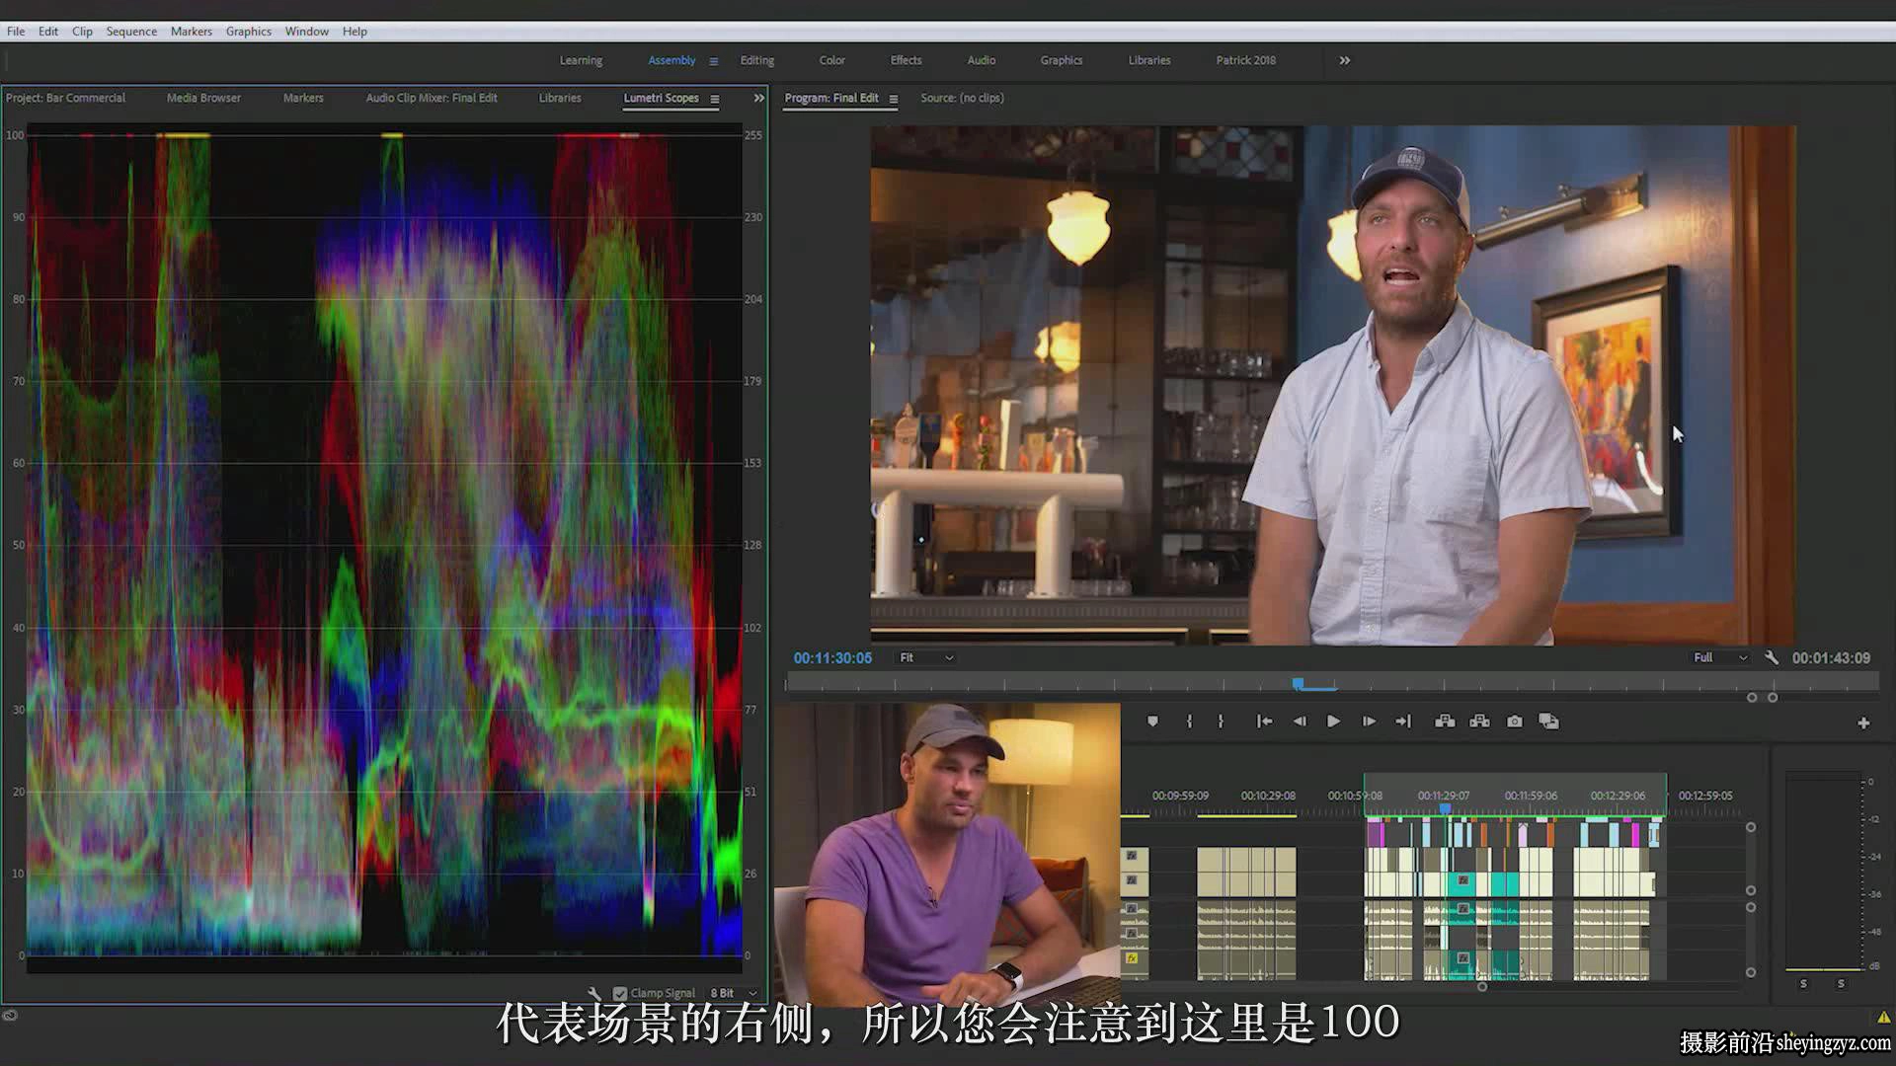Open the Fit zoom level dropdown

925,657
